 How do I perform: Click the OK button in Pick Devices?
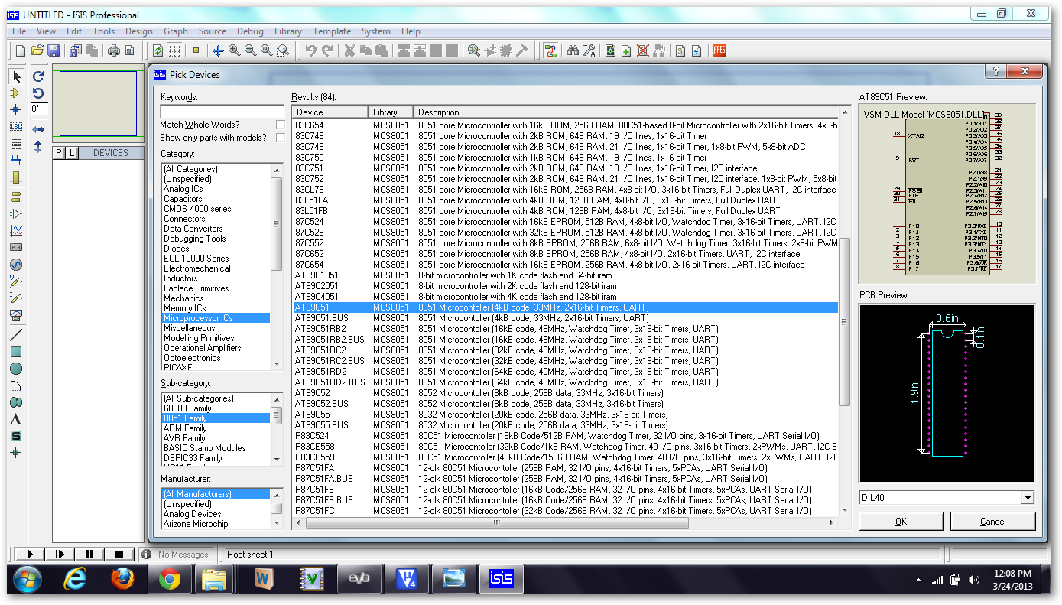(901, 521)
